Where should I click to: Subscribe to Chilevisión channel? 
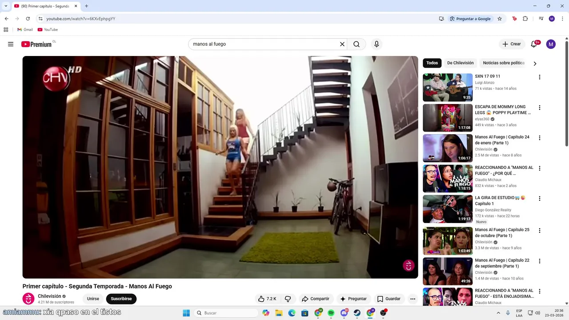121,299
